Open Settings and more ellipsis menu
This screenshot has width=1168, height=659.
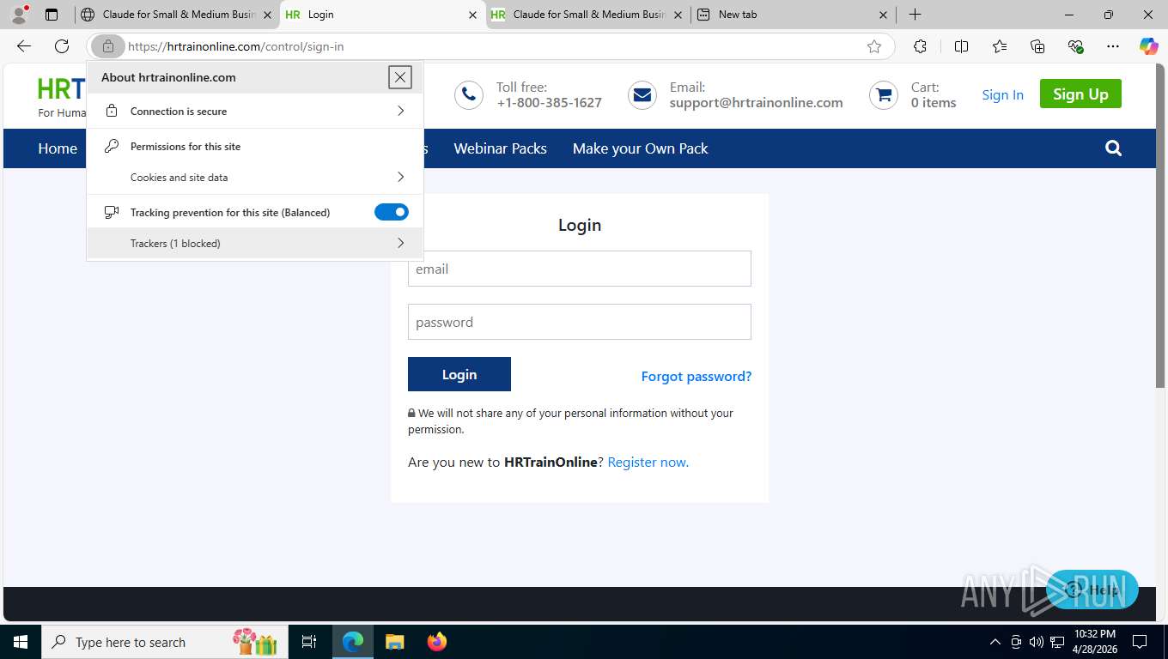click(1113, 46)
